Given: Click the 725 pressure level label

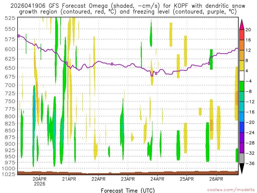Looking at the screenshot, I should tap(10, 93).
